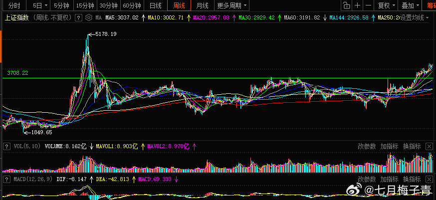Click the yellow MA10:3002.71 label

(x=166, y=18)
